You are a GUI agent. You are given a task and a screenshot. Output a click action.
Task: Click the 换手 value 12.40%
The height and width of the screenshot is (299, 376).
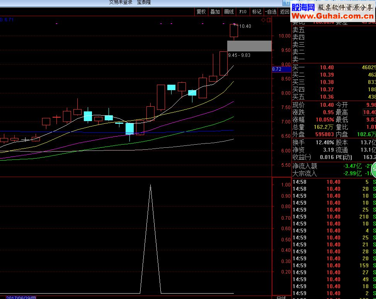325,143
